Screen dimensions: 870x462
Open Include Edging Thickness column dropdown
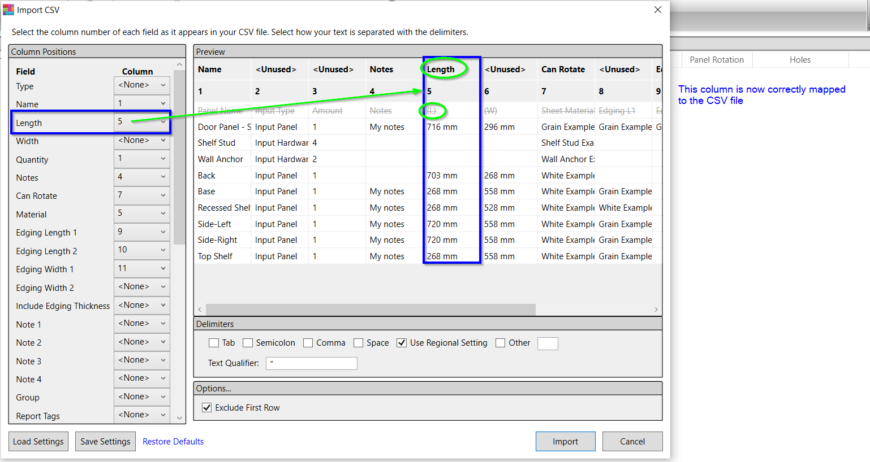point(142,305)
